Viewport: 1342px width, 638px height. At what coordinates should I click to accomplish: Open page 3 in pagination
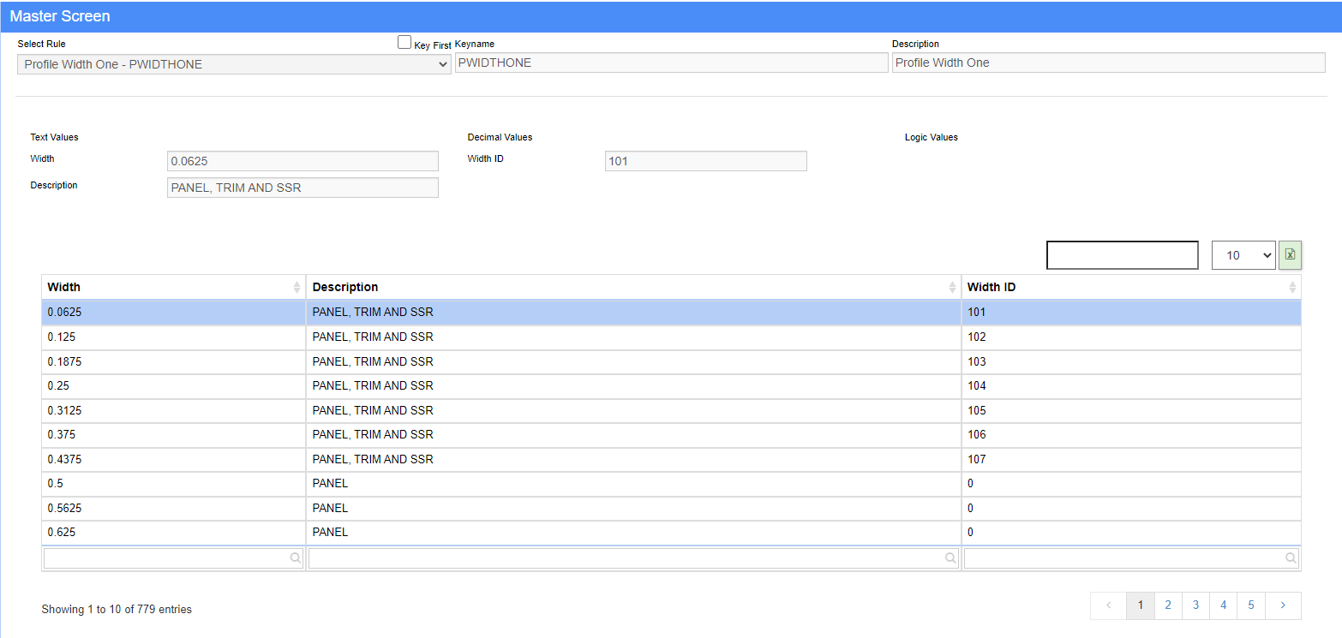coord(1195,605)
